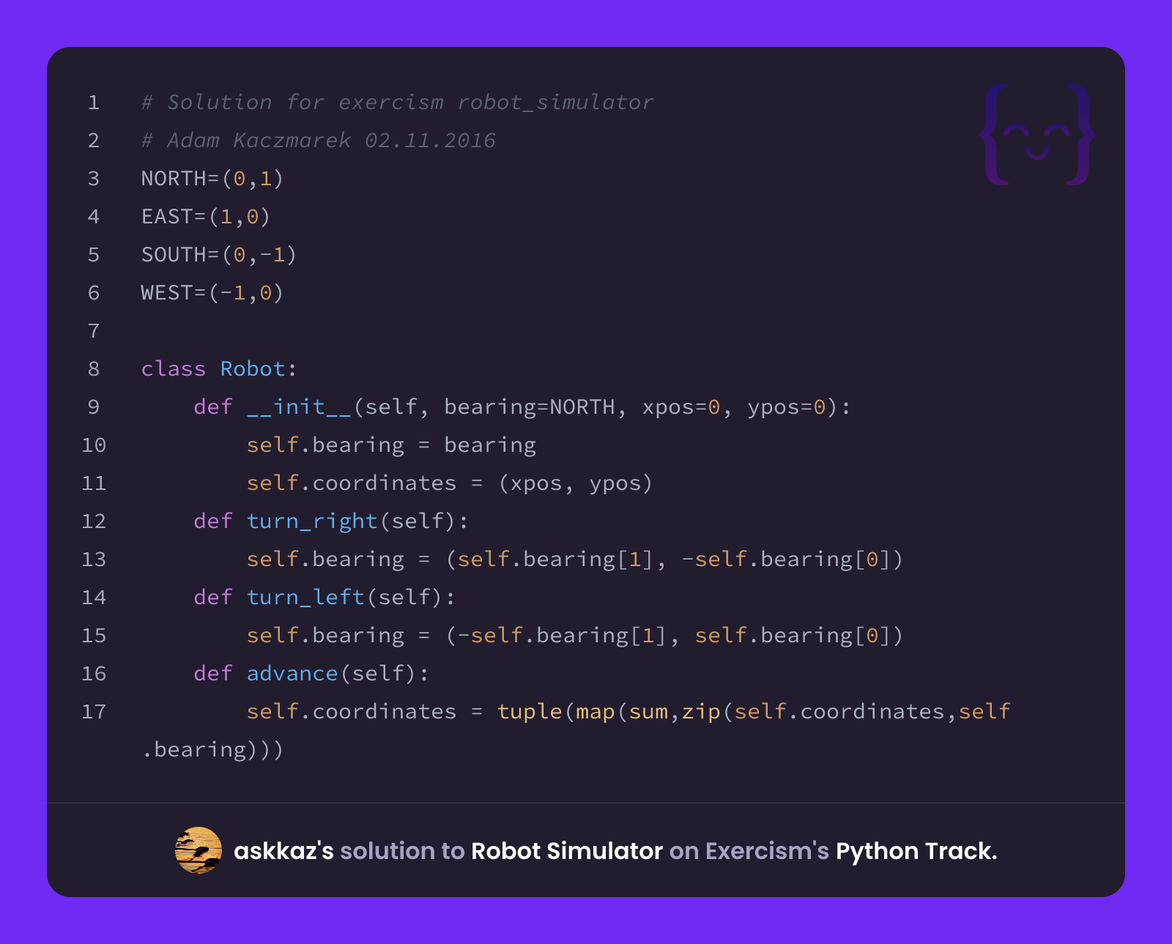
Task: Click the 'def turn_left(self):' line
Action: coord(324,598)
